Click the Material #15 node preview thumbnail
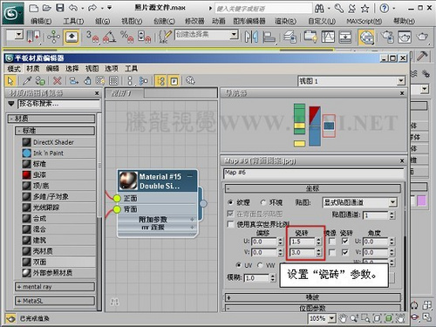 pos(128,181)
